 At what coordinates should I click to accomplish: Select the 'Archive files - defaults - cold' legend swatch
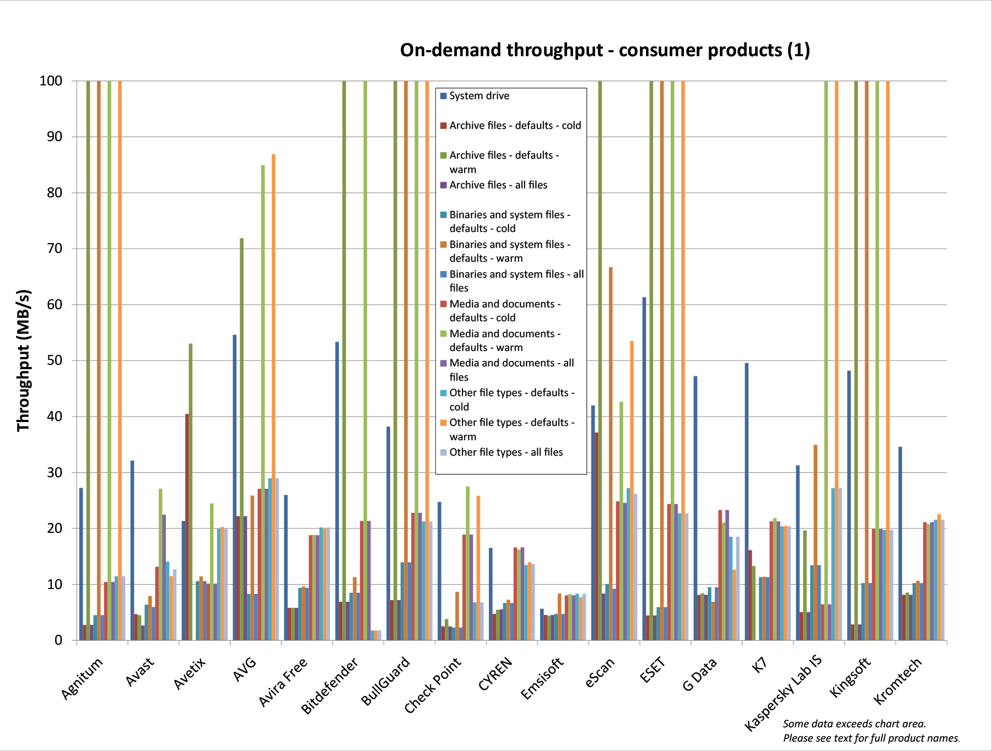pos(443,126)
